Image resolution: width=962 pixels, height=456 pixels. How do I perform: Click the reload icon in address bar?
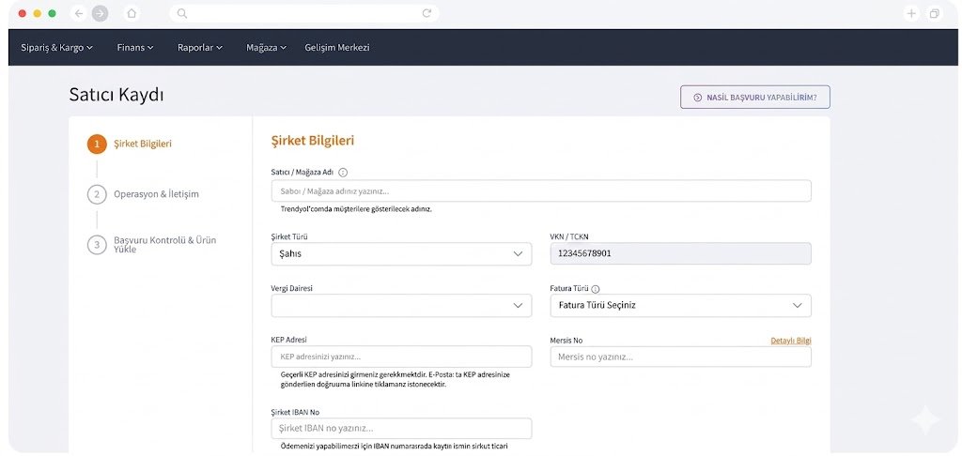427,13
